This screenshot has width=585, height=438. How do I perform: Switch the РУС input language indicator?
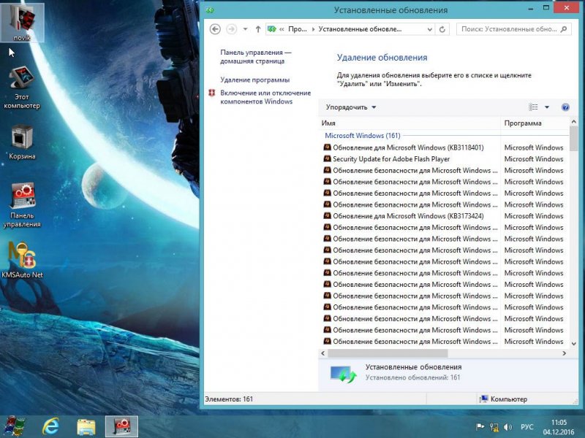[x=526, y=427]
